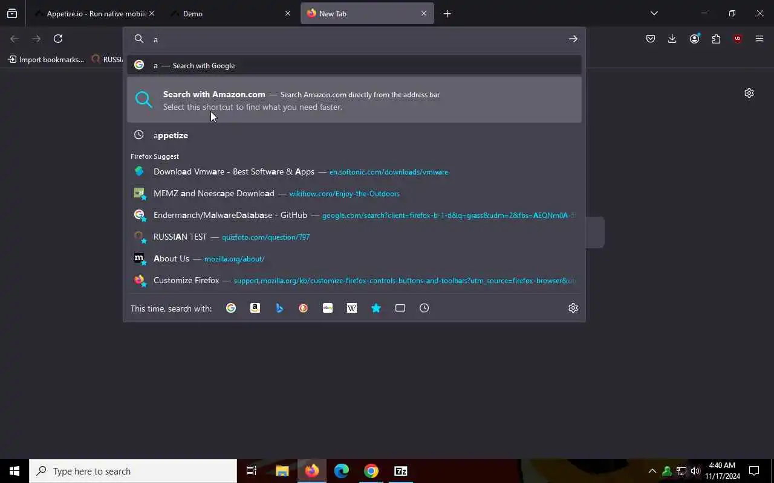Open the volume control in tray
This screenshot has width=774, height=483.
[x=695, y=471]
